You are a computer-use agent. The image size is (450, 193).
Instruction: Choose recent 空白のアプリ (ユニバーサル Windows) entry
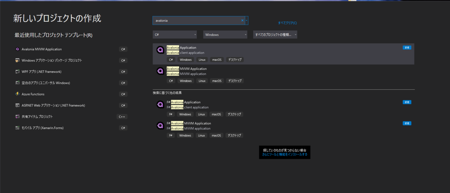[x=71, y=83]
